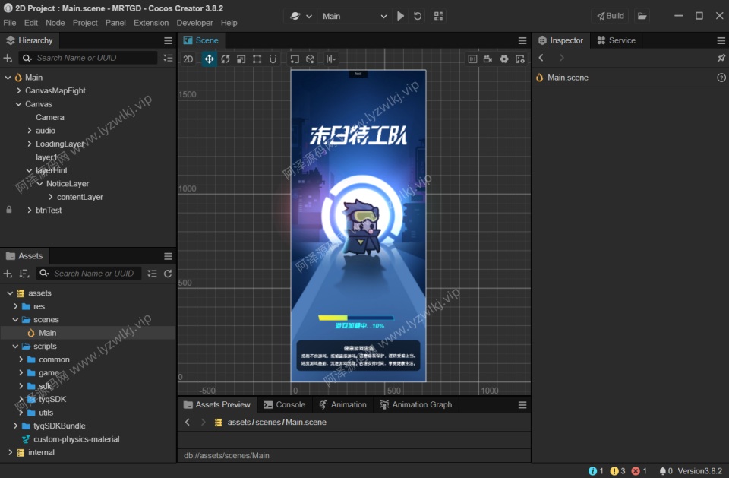Switch to the Console tab
The width and height of the screenshot is (729, 478).
[285, 405]
